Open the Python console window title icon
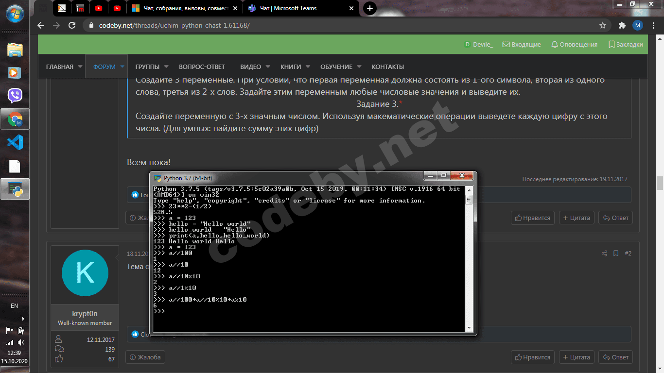This screenshot has height=373, width=664. tap(158, 178)
